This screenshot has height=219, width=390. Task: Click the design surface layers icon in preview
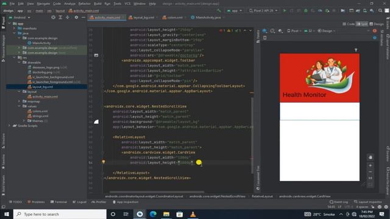264,31
